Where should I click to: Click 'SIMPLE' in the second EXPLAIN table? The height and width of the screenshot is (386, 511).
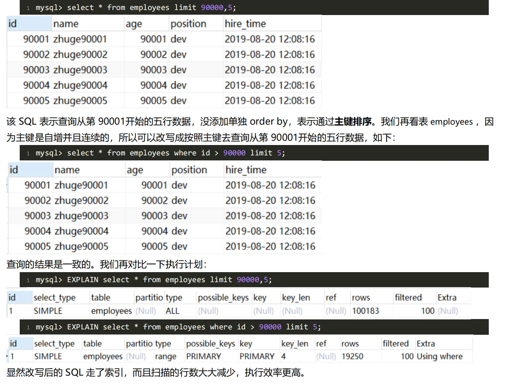tap(48, 357)
